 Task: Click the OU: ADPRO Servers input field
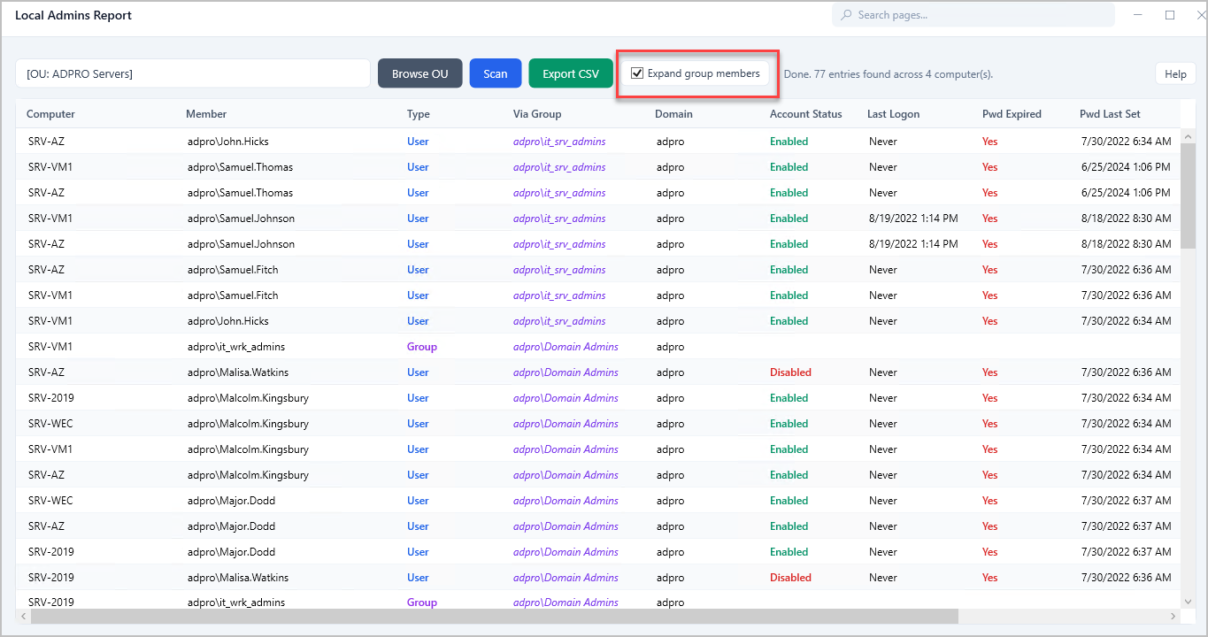point(192,73)
